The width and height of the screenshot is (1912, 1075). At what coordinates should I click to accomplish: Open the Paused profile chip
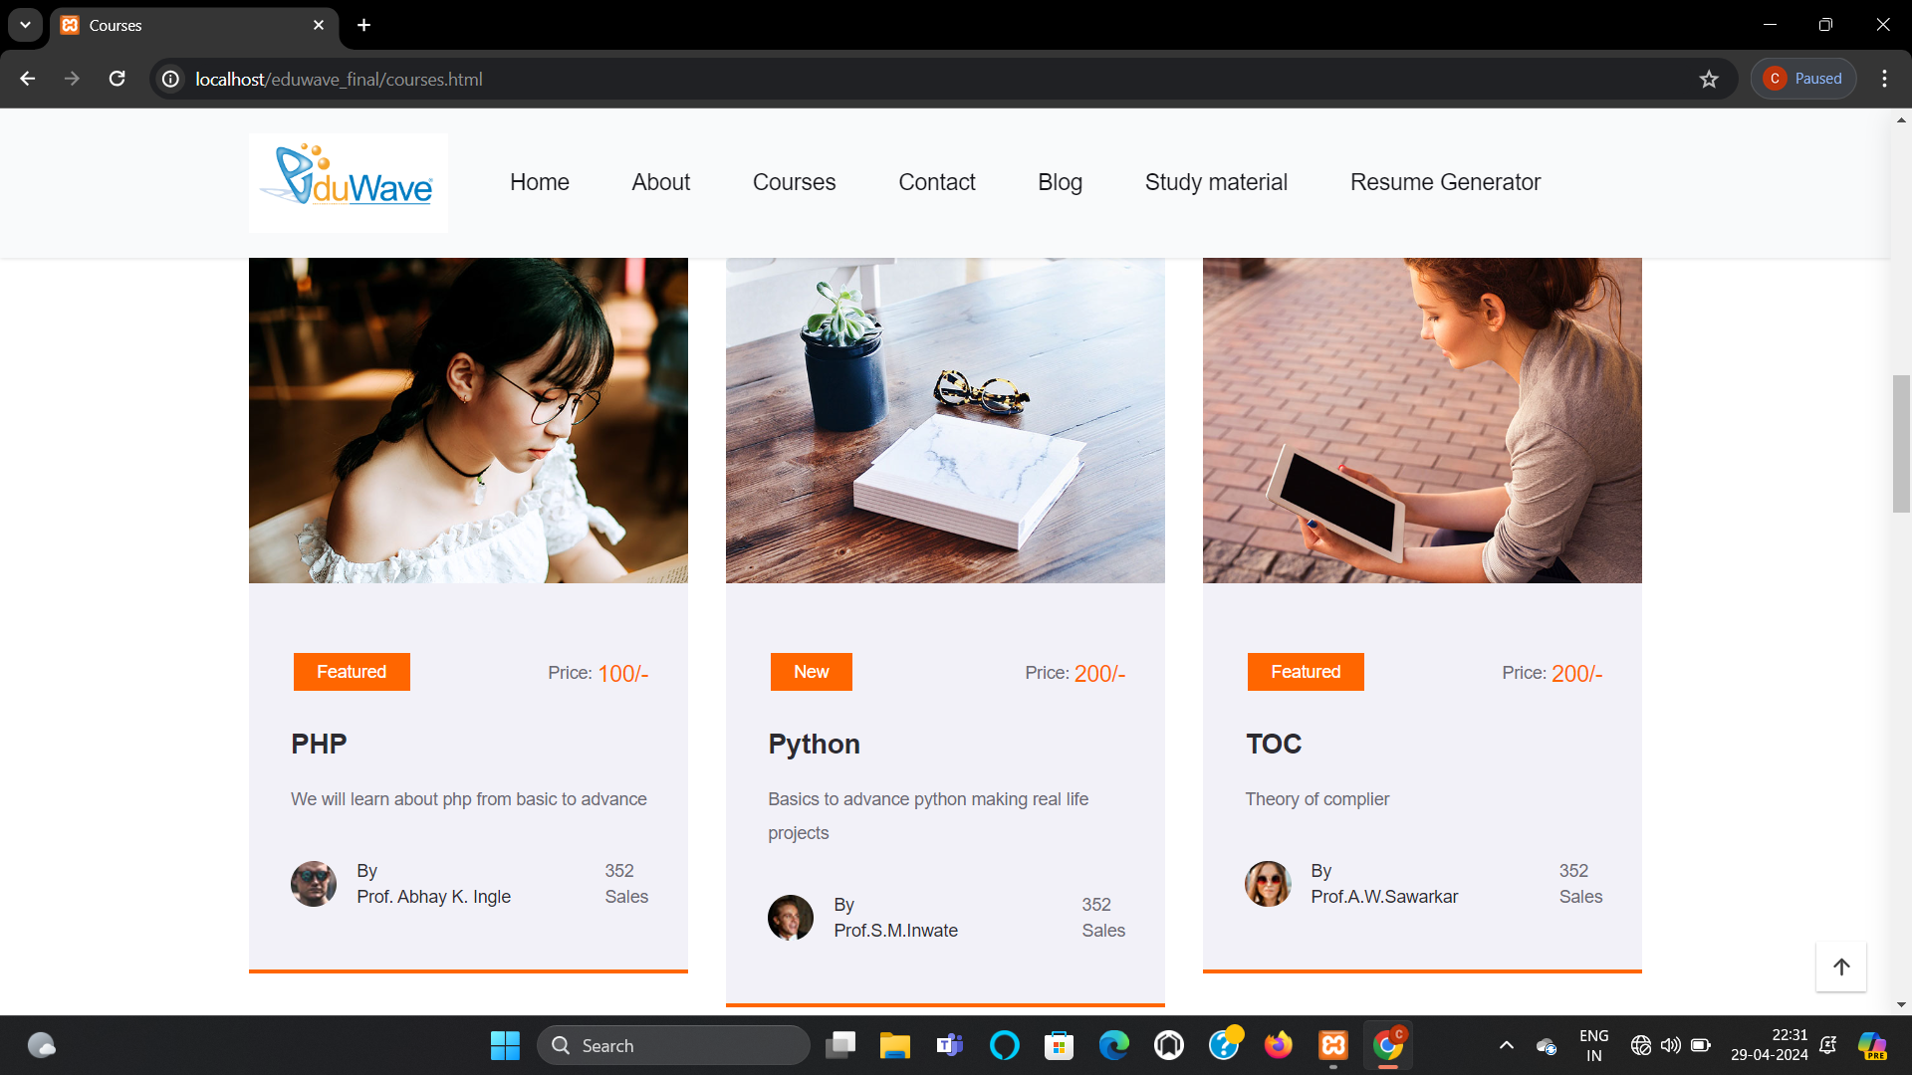point(1802,79)
